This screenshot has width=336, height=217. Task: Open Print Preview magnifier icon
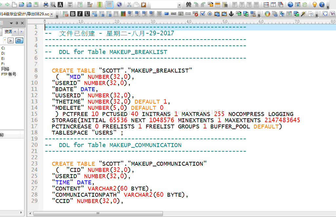click(x=53, y=5)
